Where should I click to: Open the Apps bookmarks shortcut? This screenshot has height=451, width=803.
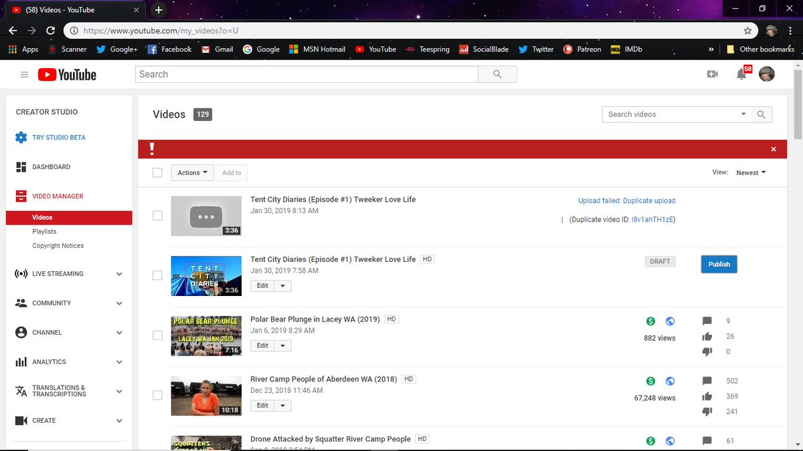[x=24, y=49]
